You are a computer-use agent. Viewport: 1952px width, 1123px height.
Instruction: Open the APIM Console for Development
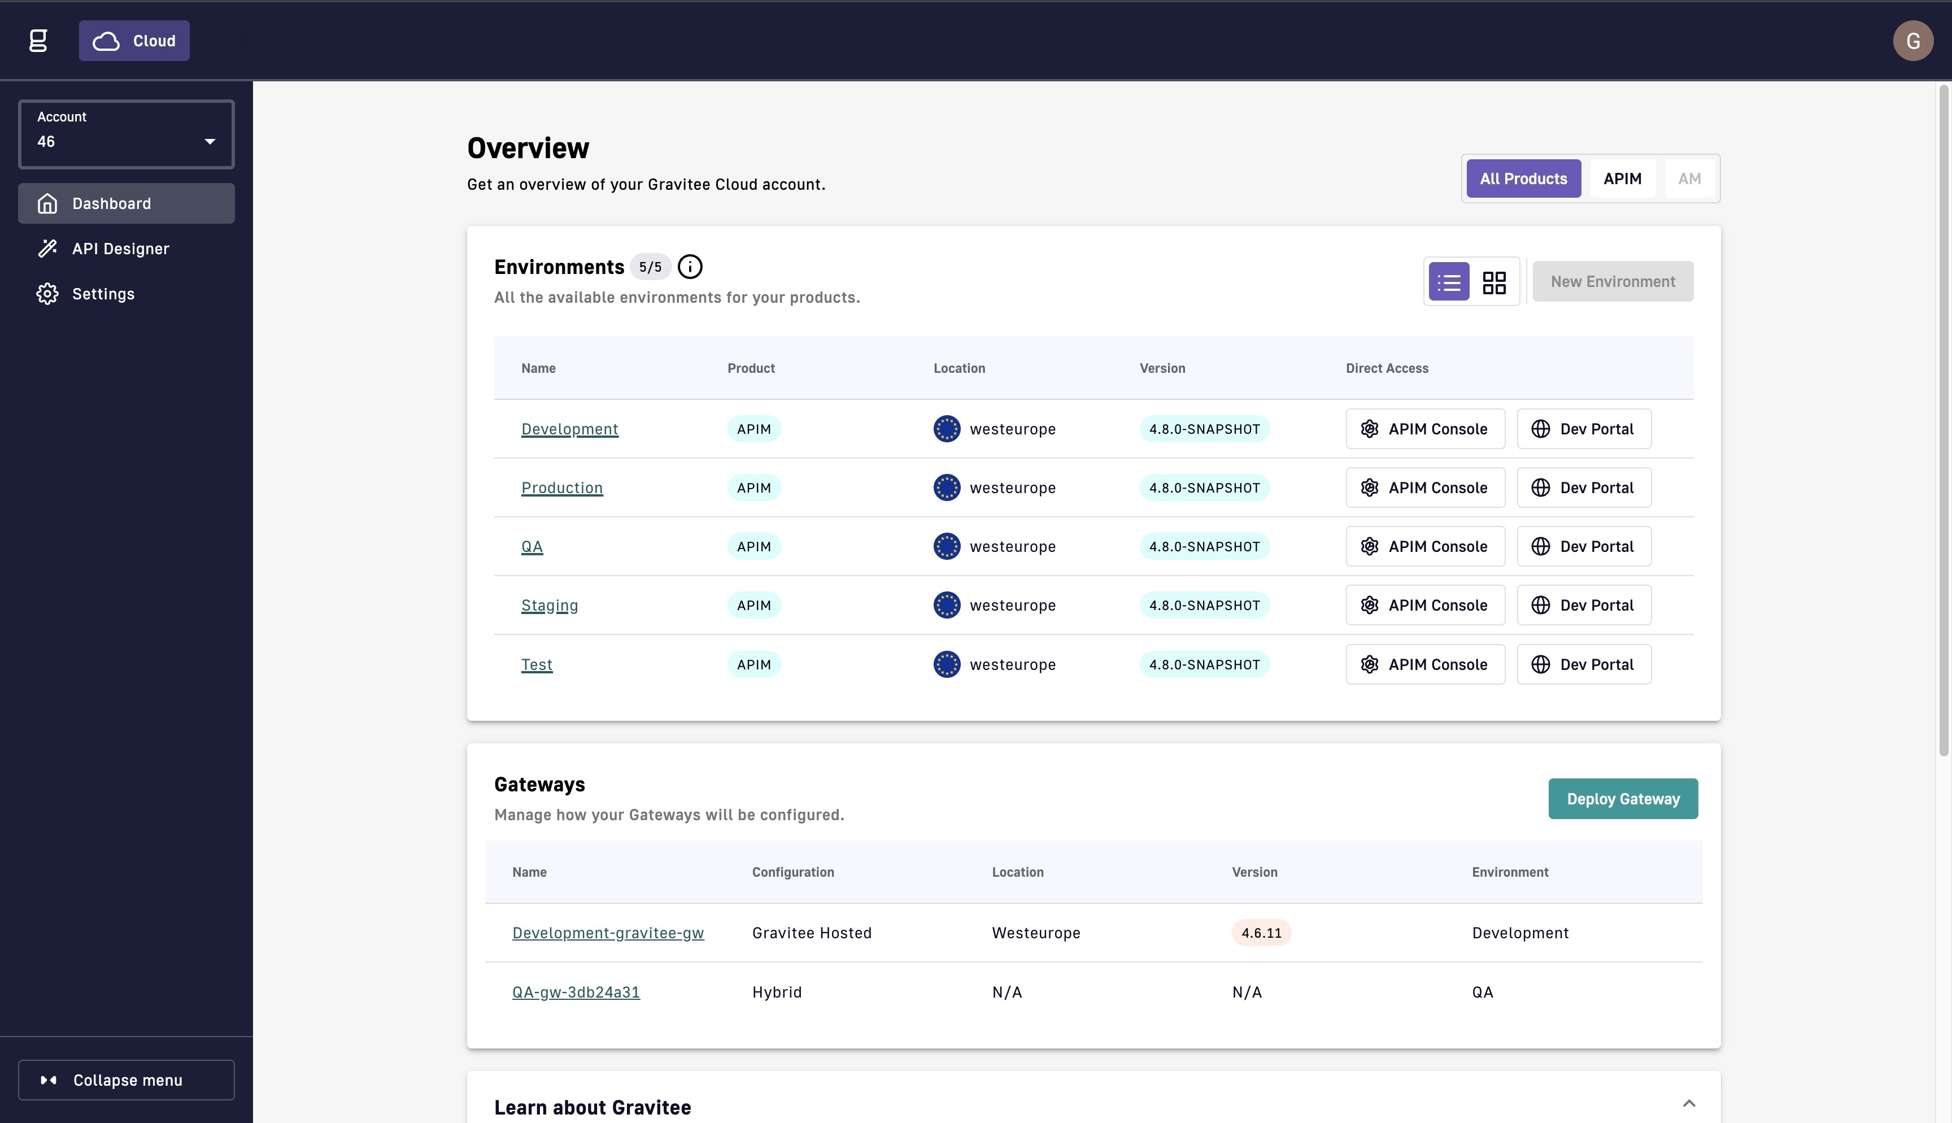point(1424,429)
